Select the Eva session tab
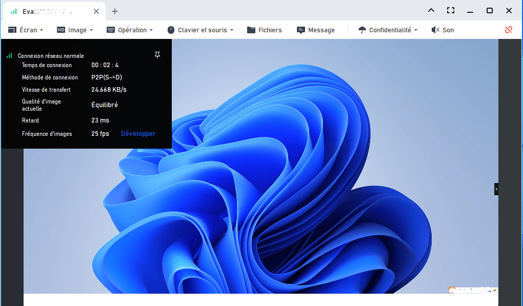The width and height of the screenshot is (523, 306). tap(54, 11)
